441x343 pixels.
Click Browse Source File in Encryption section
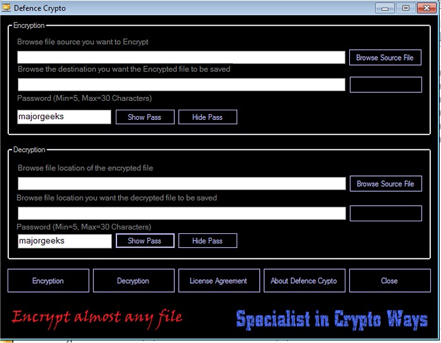[385, 57]
